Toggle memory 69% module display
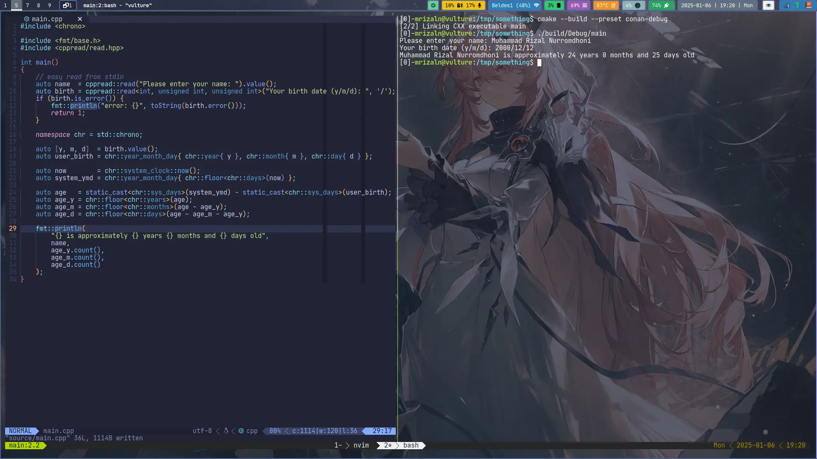The width and height of the screenshot is (817, 459). click(x=579, y=6)
